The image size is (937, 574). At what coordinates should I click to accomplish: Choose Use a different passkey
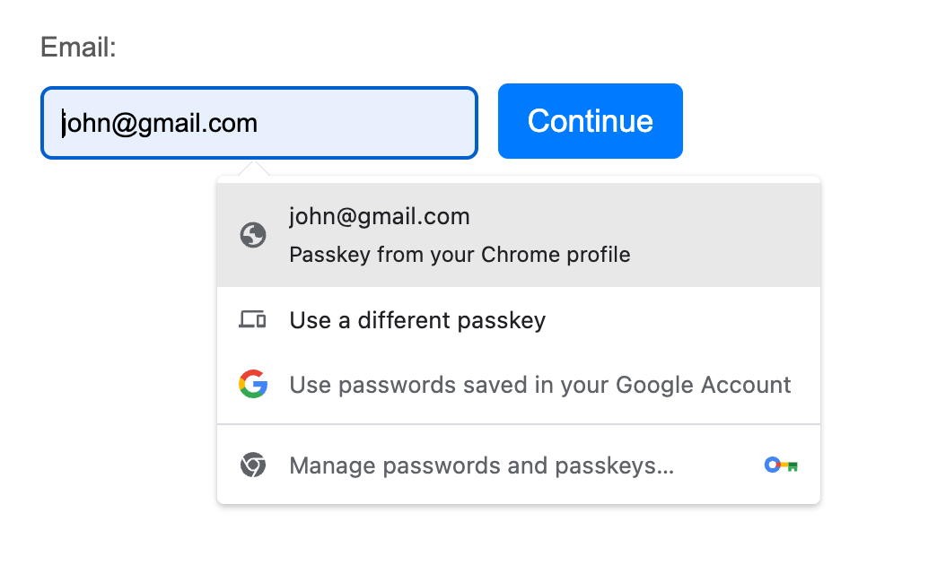pos(519,320)
